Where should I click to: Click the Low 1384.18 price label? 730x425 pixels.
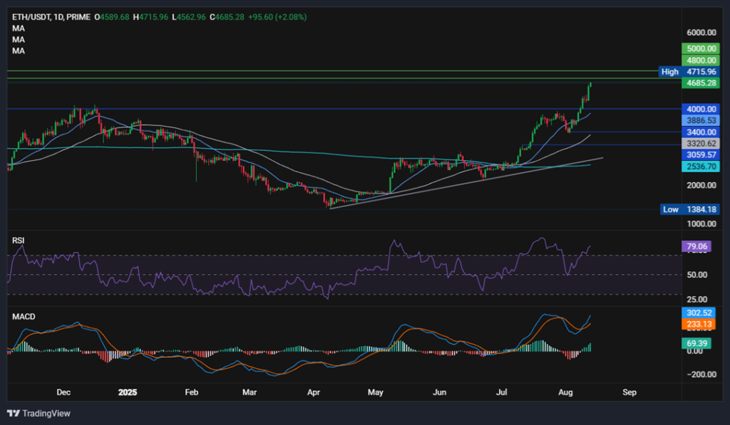689,209
